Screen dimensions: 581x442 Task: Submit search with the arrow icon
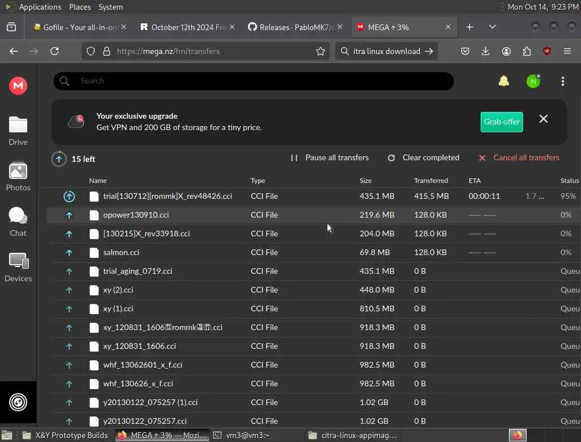click(429, 51)
